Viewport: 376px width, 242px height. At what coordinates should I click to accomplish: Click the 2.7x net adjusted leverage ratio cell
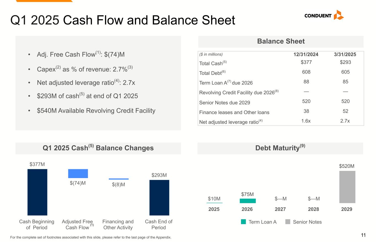tap(345, 121)
